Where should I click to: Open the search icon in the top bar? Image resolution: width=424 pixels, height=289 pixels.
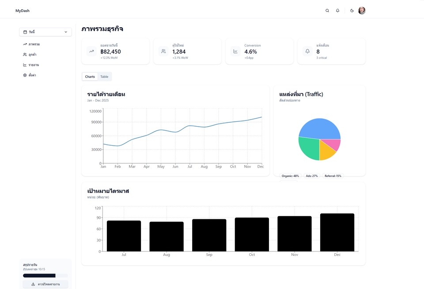pos(327,10)
